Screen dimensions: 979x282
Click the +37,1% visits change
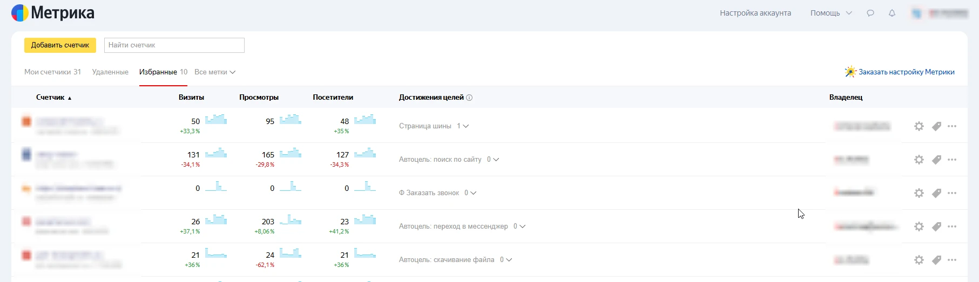point(190,232)
